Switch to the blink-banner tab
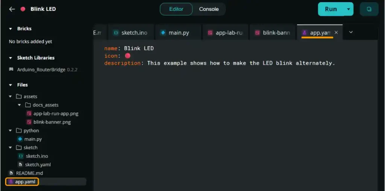 coord(272,32)
